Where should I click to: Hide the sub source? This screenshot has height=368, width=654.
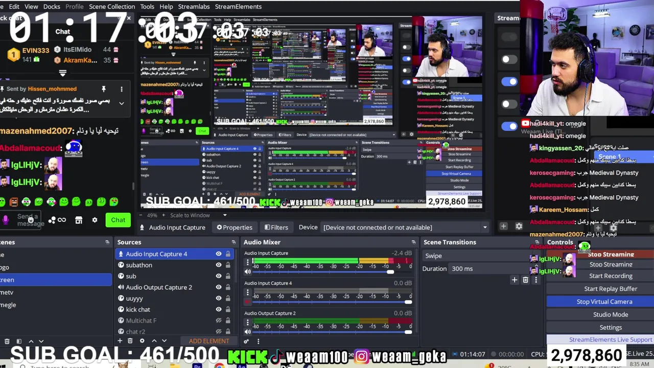pos(219,276)
